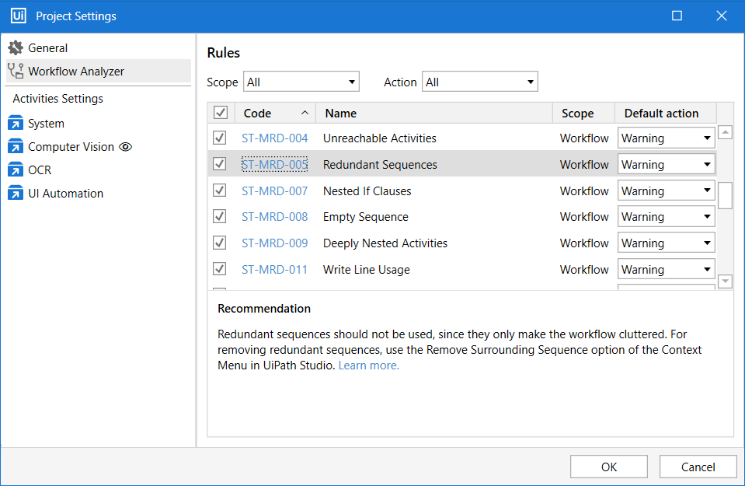The height and width of the screenshot is (486, 745).
Task: Uncheck the Unreachable Activities rule
Action: 220,138
